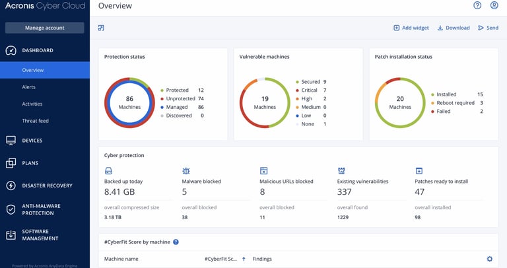Expand the Devices section in sidebar
The image size is (507, 268).
click(x=32, y=141)
